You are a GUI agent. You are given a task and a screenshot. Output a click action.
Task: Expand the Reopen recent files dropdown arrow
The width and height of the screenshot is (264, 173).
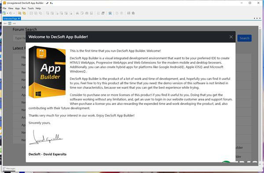(14, 13)
